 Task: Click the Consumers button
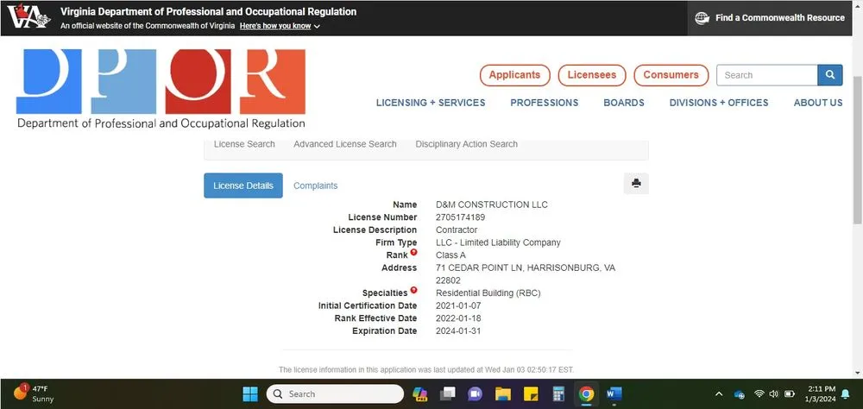[671, 75]
